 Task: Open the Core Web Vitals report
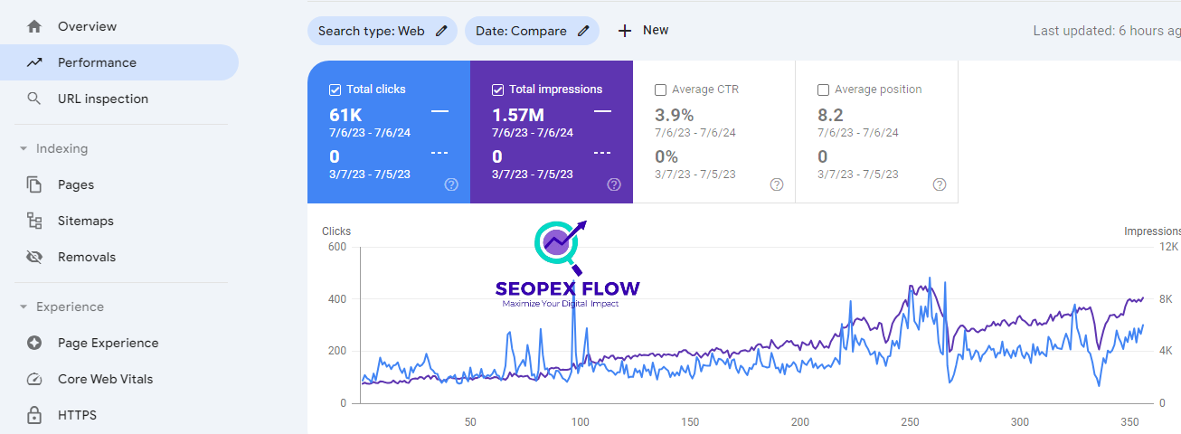119,379
